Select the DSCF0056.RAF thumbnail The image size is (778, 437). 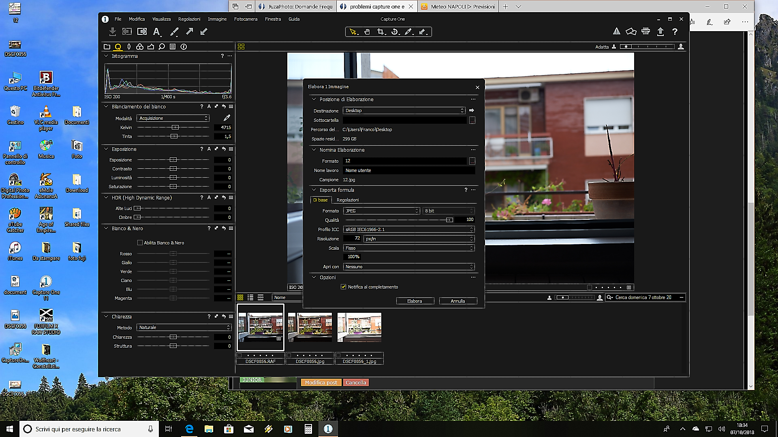261,327
